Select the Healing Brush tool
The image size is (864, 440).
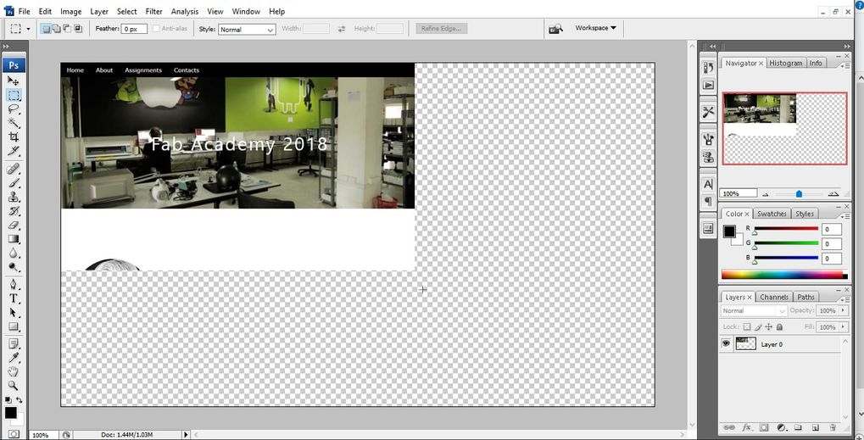pos(14,169)
